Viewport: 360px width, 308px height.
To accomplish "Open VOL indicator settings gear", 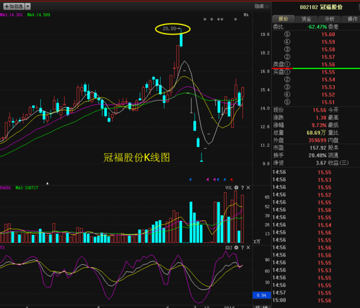I will click(236, 188).
